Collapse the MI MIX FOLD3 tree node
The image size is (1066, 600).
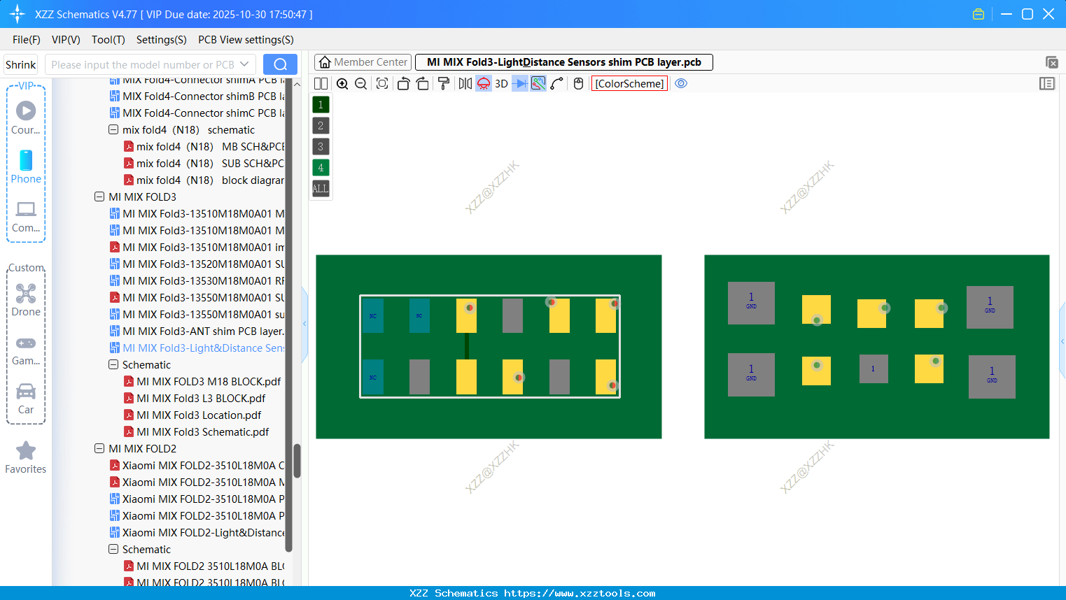click(x=99, y=197)
